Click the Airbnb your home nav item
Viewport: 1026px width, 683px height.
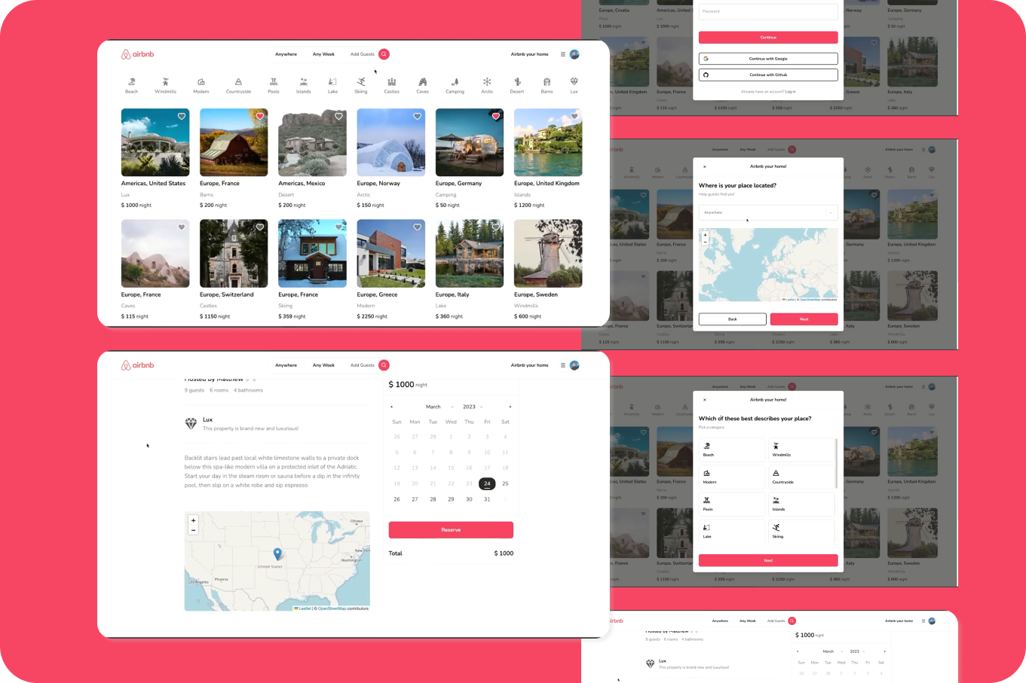(529, 54)
